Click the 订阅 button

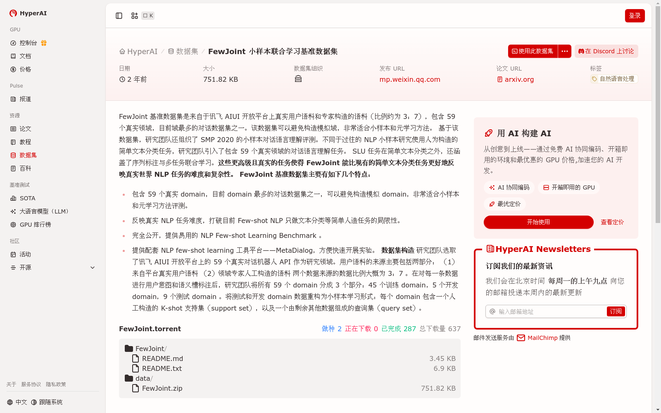pyautogui.click(x=616, y=311)
